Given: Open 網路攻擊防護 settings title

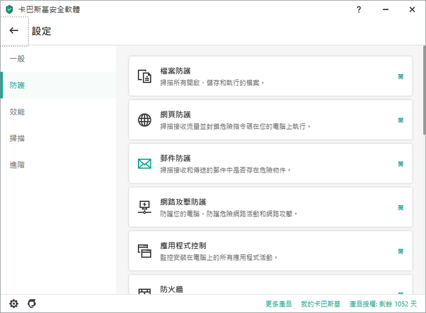Looking at the screenshot, I should click(x=183, y=202).
